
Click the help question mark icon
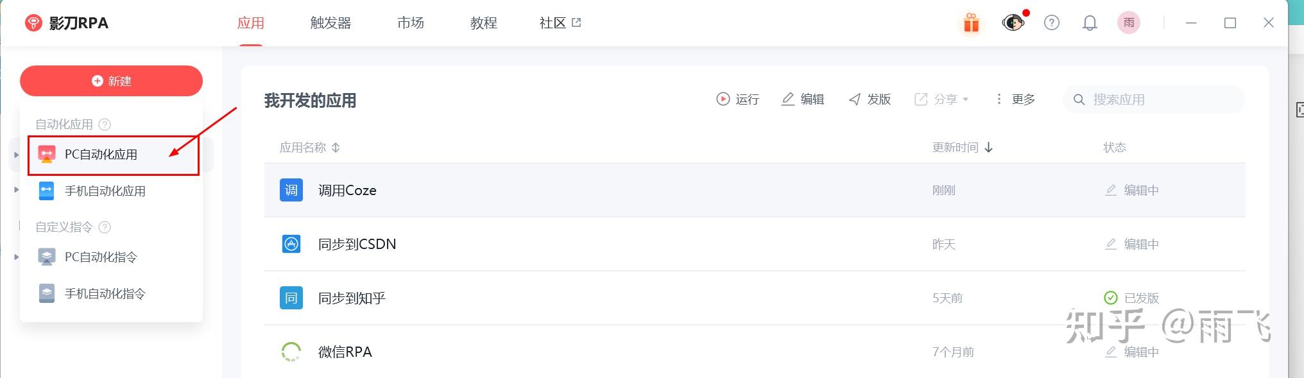[1052, 23]
